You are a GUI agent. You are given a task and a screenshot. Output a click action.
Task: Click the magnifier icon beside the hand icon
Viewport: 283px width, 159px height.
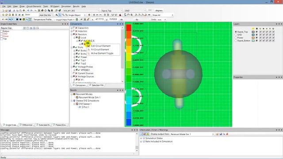[x=132, y=15]
